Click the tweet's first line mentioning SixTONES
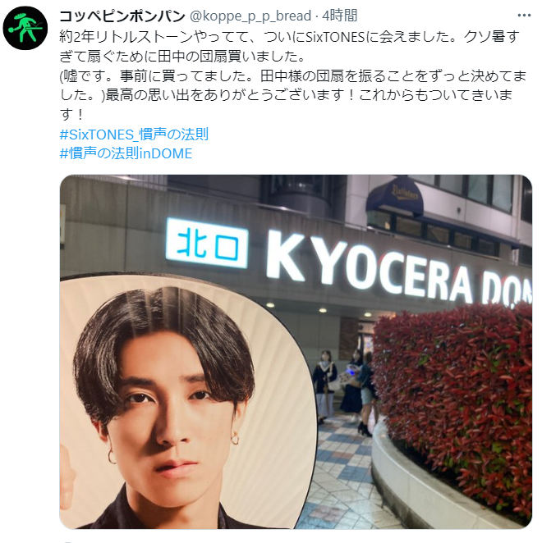The width and height of the screenshot is (542, 543). pos(290,37)
